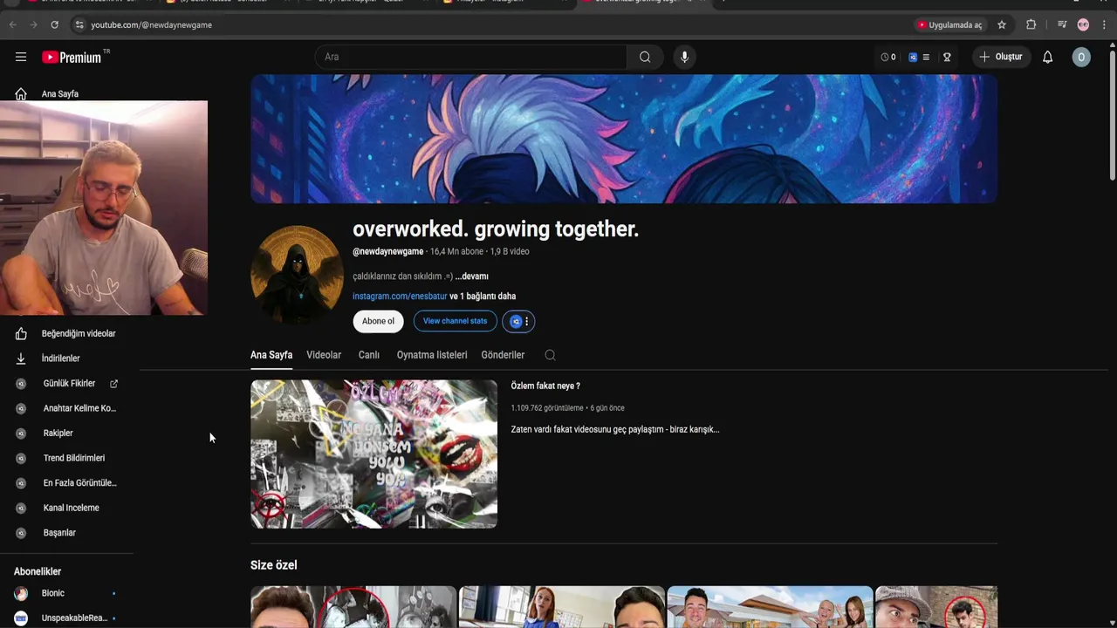Click the search magnifier button

pyautogui.click(x=645, y=57)
